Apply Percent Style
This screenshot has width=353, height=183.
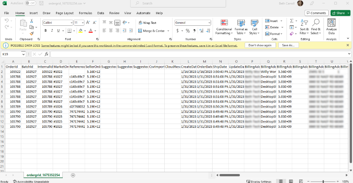tap(188, 31)
